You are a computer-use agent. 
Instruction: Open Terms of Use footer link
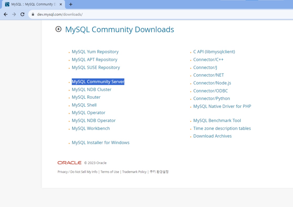coord(110,172)
